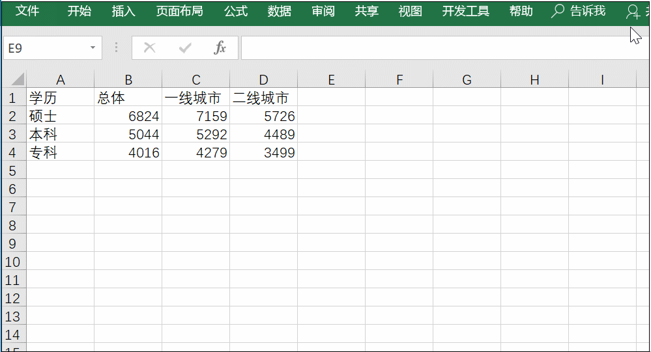Click cell containing 硕士
This screenshot has width=651, height=352.
60,116
